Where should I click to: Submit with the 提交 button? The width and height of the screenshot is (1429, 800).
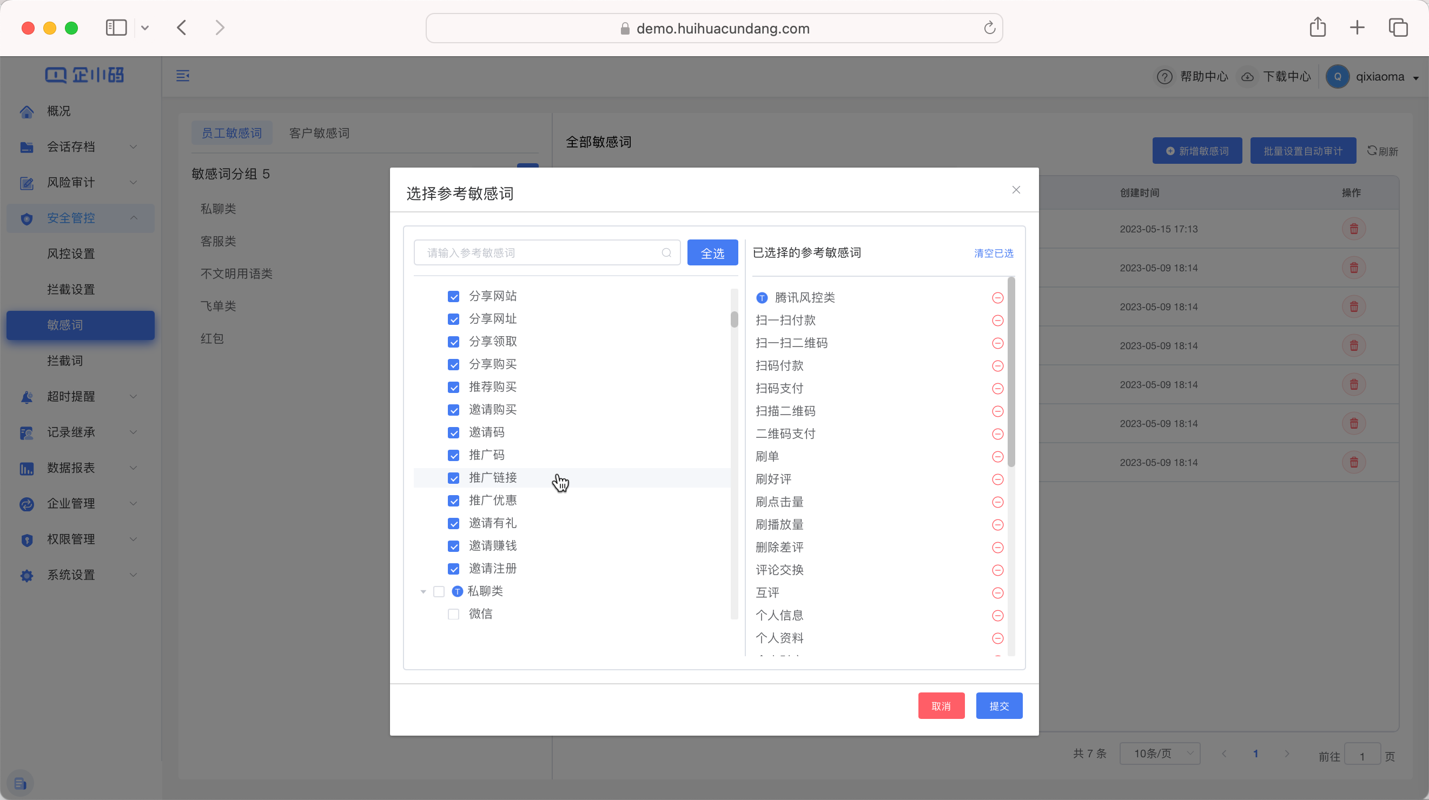(x=998, y=706)
